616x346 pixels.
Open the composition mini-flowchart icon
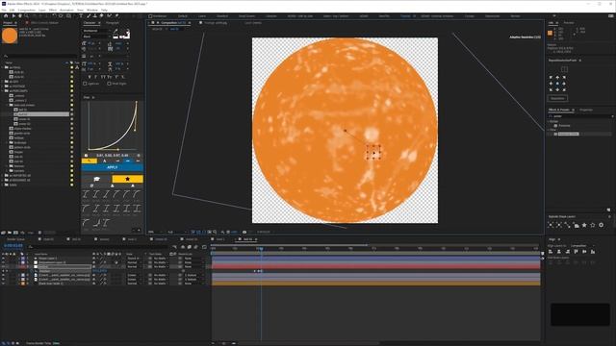click(x=174, y=247)
